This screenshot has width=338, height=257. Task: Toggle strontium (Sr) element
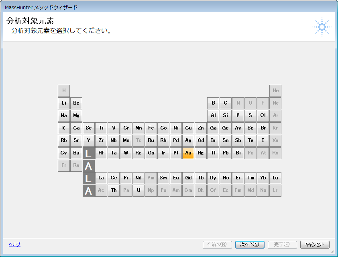[76, 141]
